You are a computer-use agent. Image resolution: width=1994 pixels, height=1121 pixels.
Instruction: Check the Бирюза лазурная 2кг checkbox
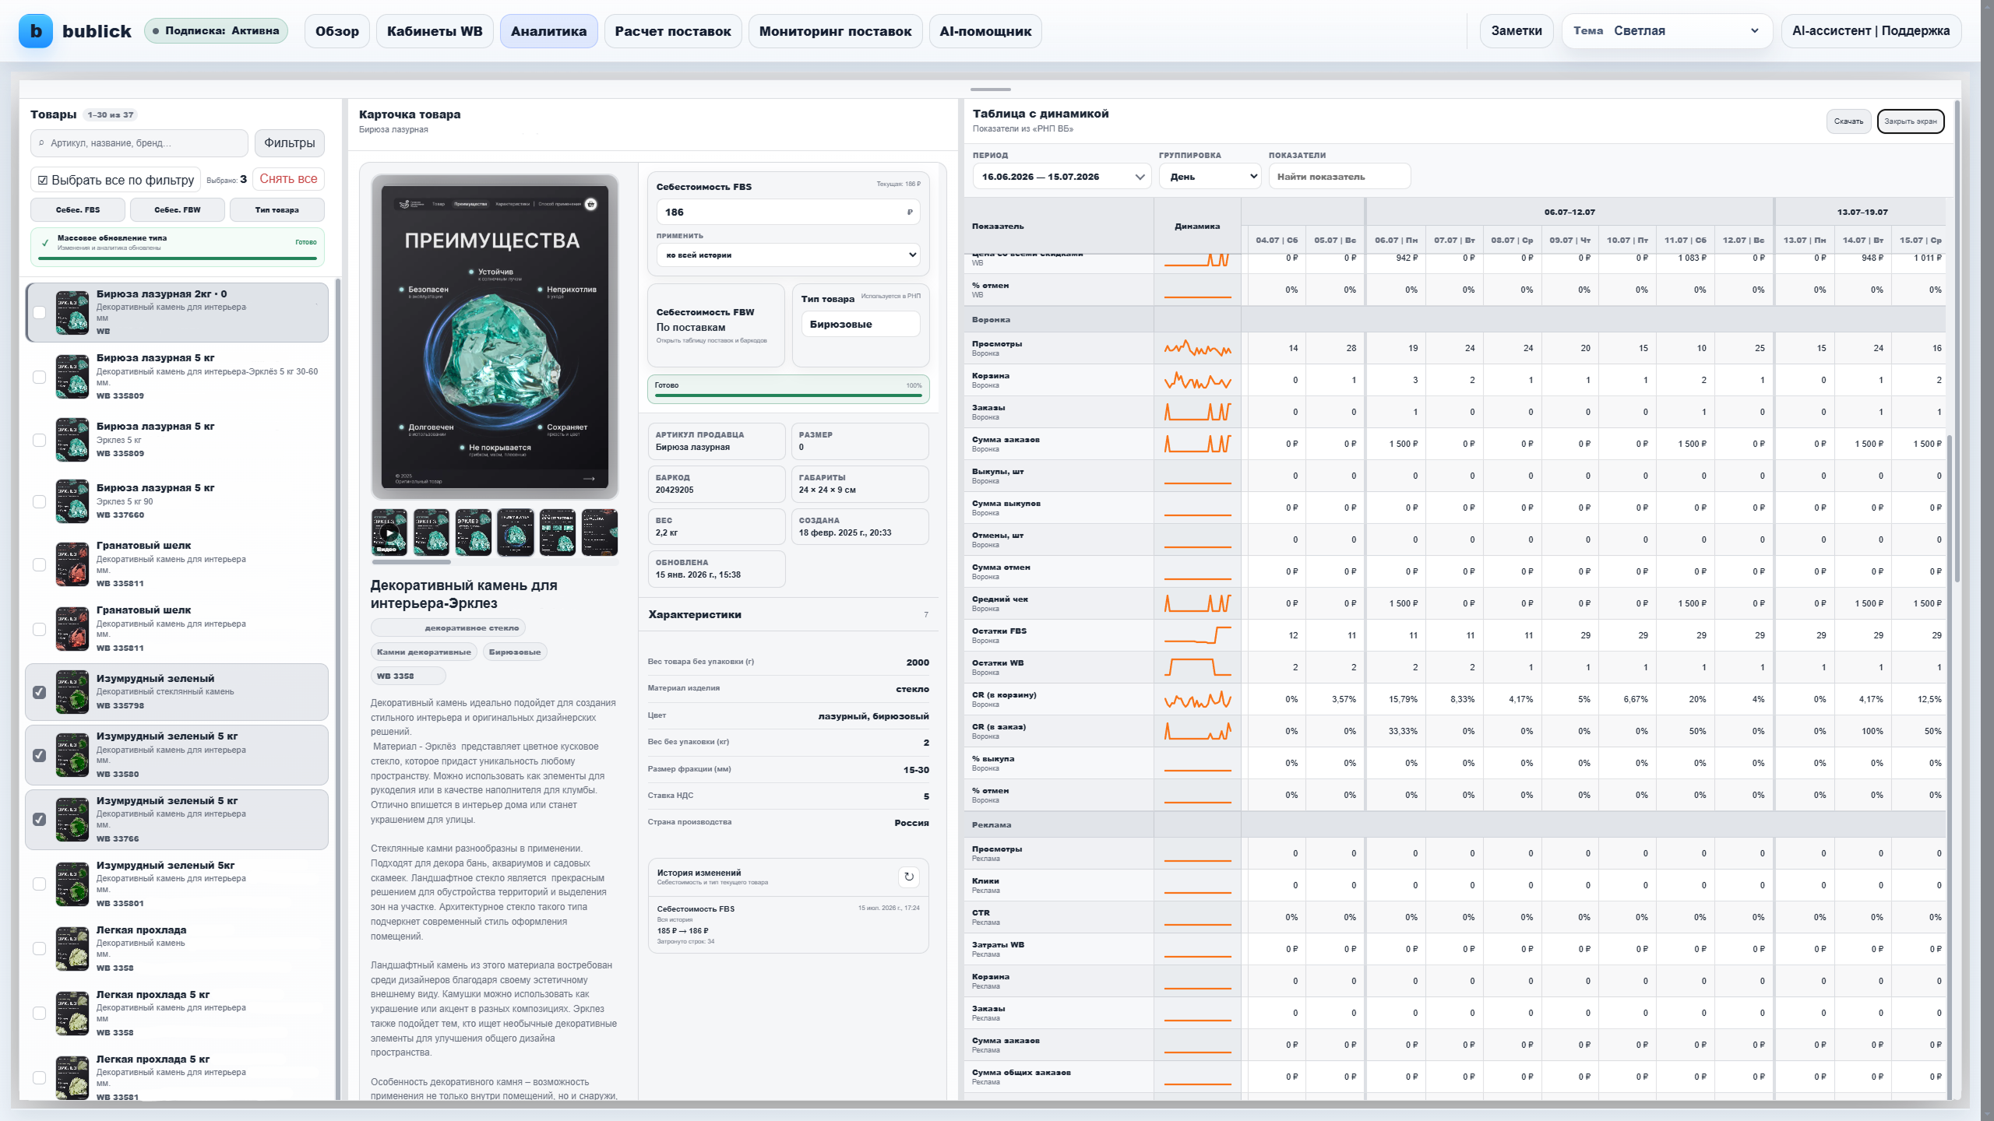40,313
